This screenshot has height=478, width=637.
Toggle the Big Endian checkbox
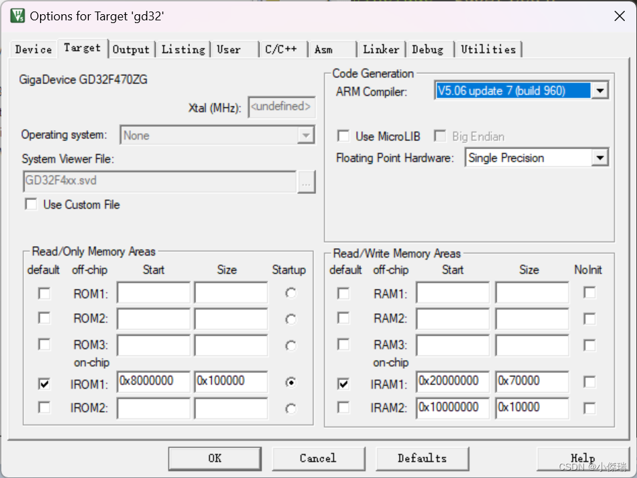point(440,136)
